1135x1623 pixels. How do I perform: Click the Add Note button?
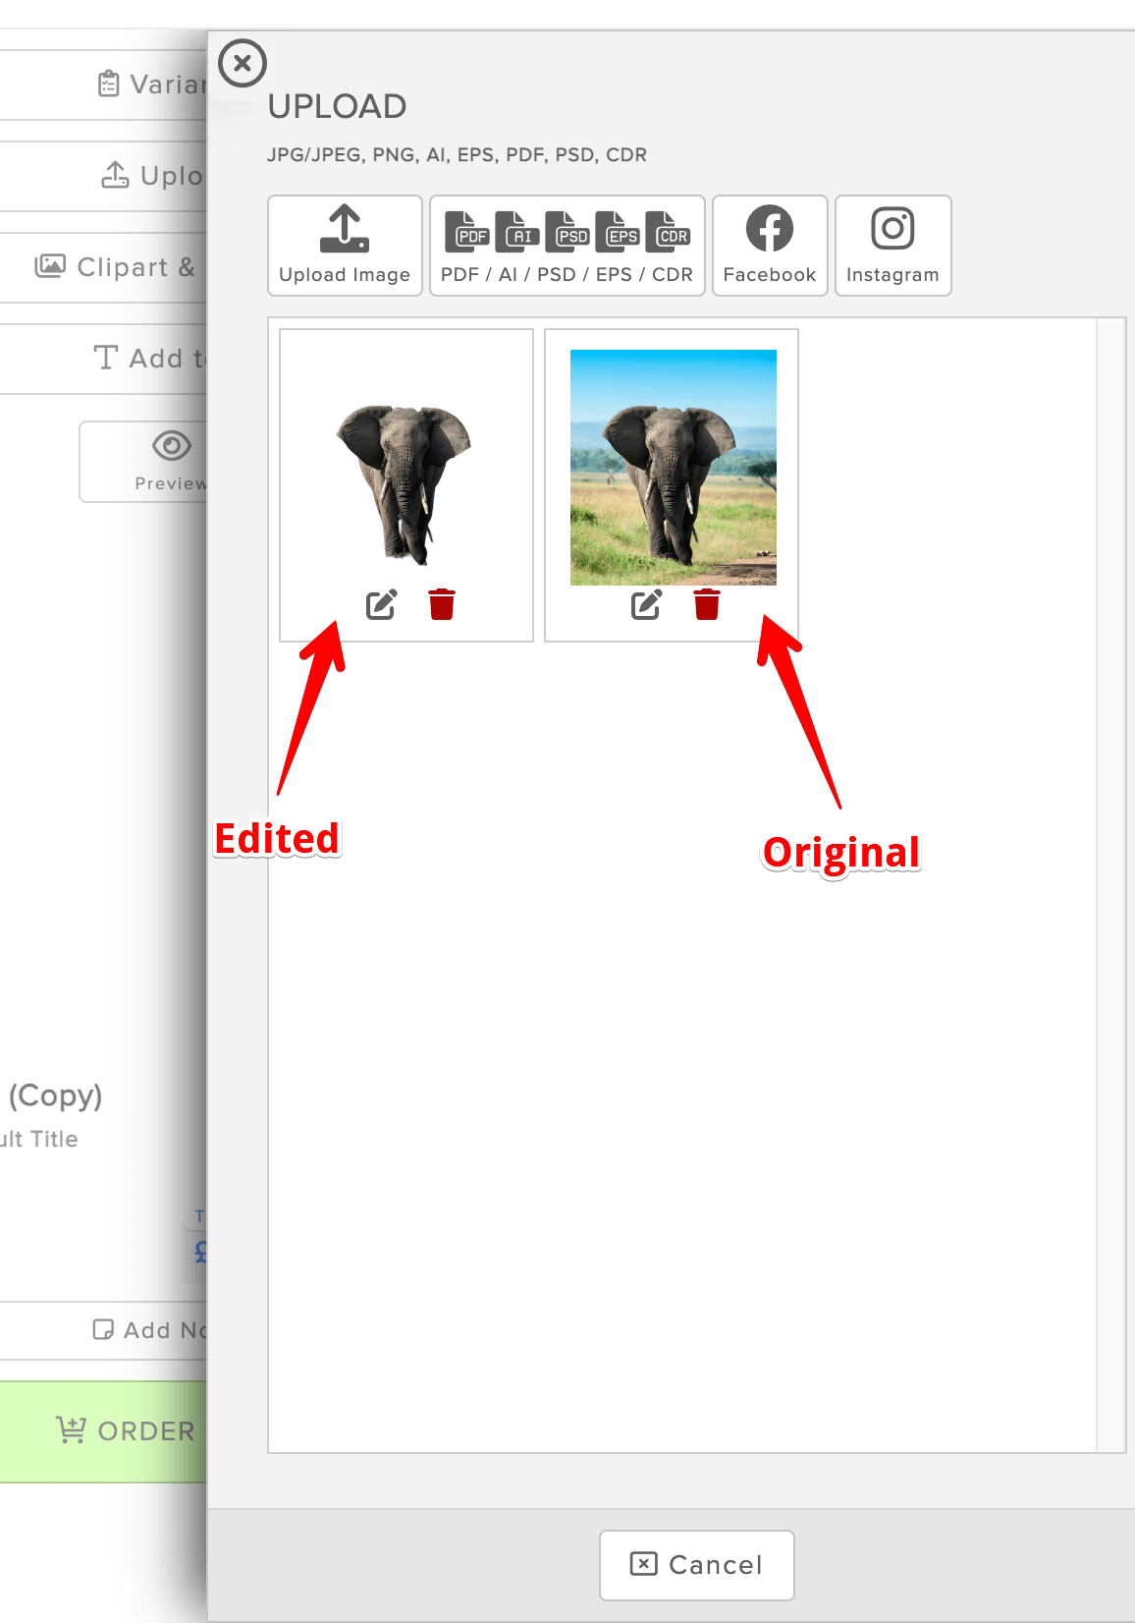103,1330
